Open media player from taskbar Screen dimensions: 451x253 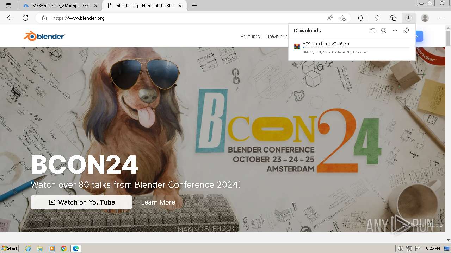point(52,248)
